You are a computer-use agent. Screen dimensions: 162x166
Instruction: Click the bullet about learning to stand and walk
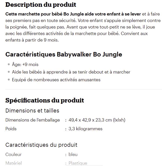[71, 72]
